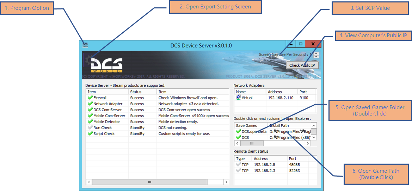The height and width of the screenshot is (191, 412).
Task: Click StandBy status of Run Check
Action: click(137, 128)
